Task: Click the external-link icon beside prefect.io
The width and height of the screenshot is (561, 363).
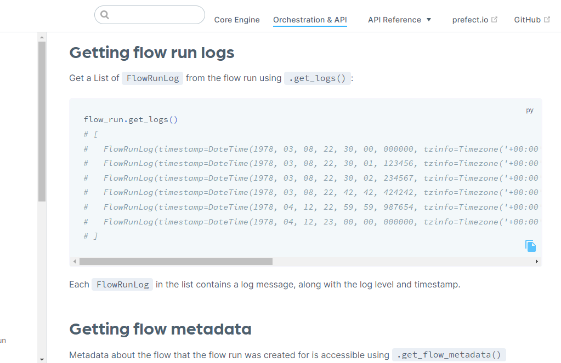Action: 495,18
